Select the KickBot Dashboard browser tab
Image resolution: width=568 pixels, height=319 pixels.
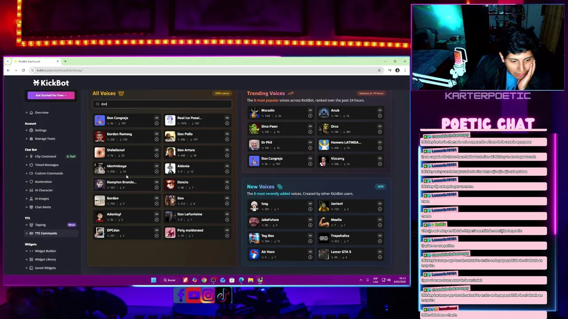35,61
